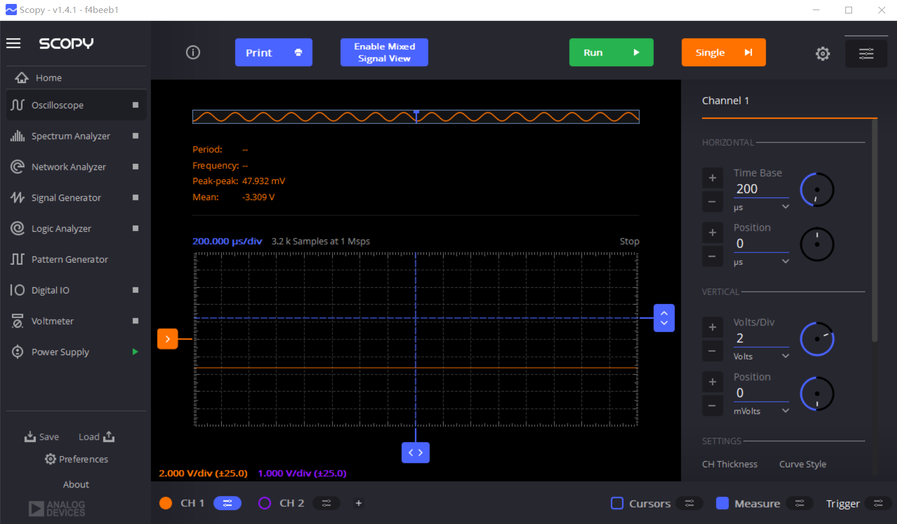Screen dimensions: 897x524
Task: Open the info icon in toolbar
Action: (193, 53)
